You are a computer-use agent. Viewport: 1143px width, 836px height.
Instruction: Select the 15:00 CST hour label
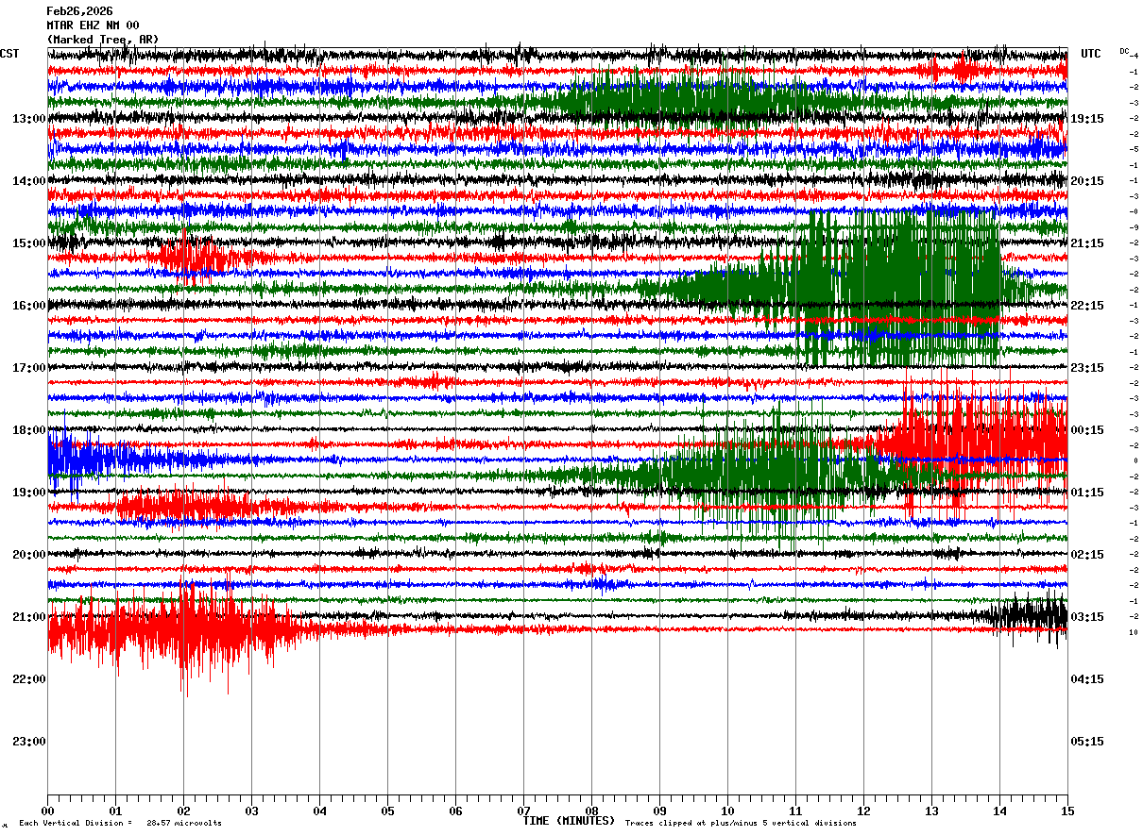coord(29,243)
